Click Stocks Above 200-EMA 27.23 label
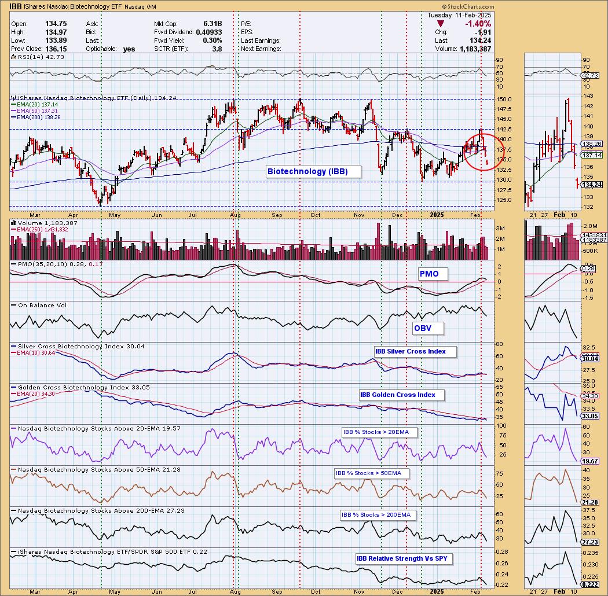The image size is (608, 596). [98, 510]
